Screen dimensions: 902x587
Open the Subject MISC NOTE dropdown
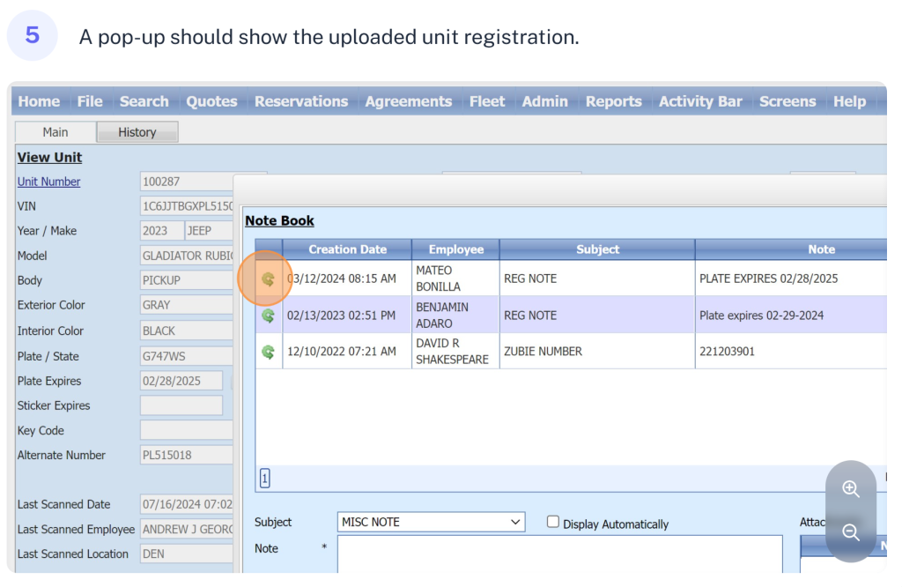[431, 522]
